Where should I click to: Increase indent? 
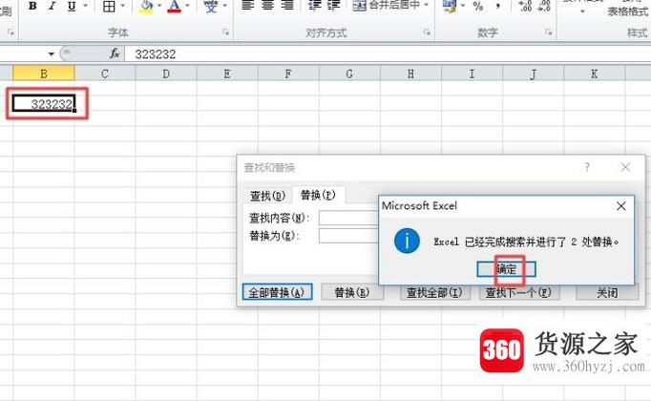[334, 5]
